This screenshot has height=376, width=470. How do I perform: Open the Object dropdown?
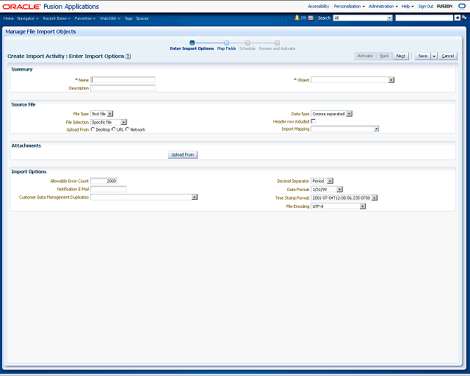point(391,80)
